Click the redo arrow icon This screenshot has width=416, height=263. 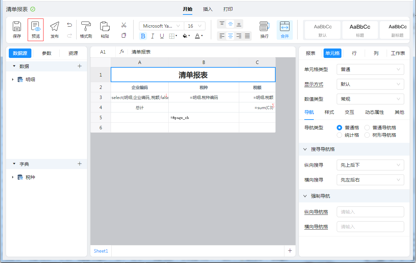[70, 35]
